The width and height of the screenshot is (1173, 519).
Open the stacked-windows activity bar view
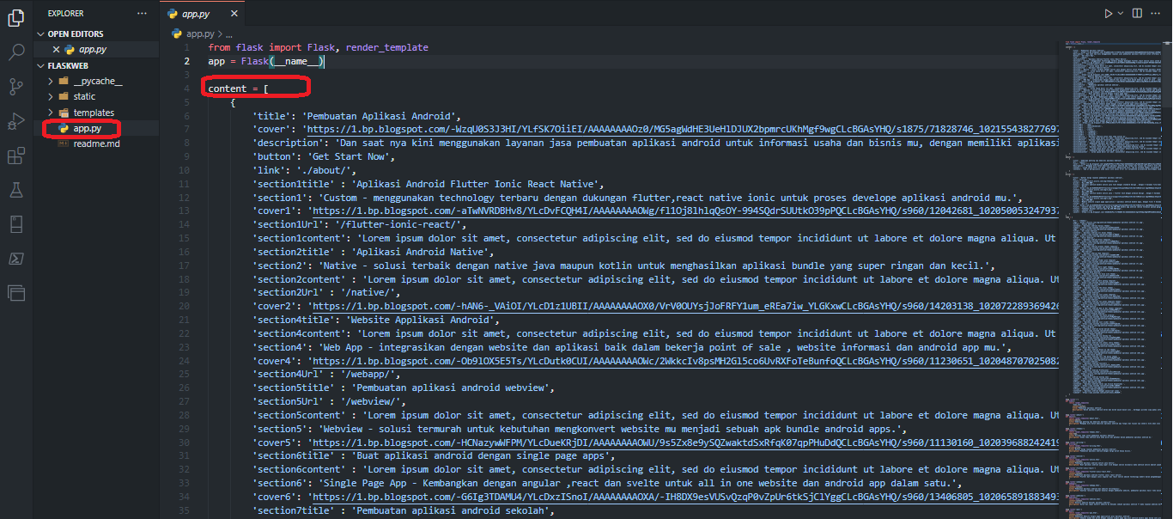(x=15, y=293)
